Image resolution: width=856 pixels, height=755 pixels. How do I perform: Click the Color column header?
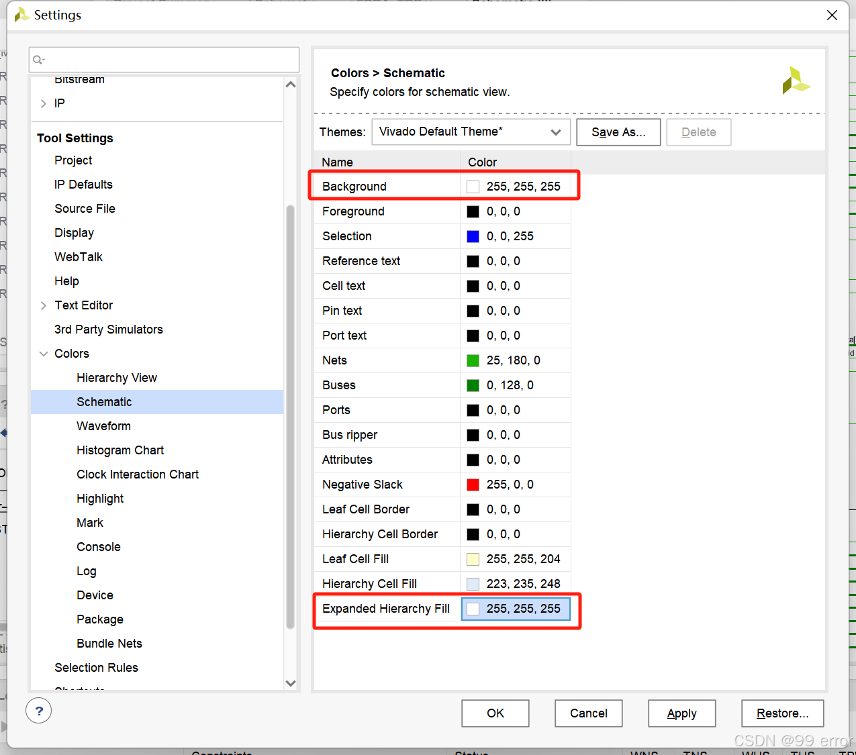pyautogui.click(x=516, y=162)
